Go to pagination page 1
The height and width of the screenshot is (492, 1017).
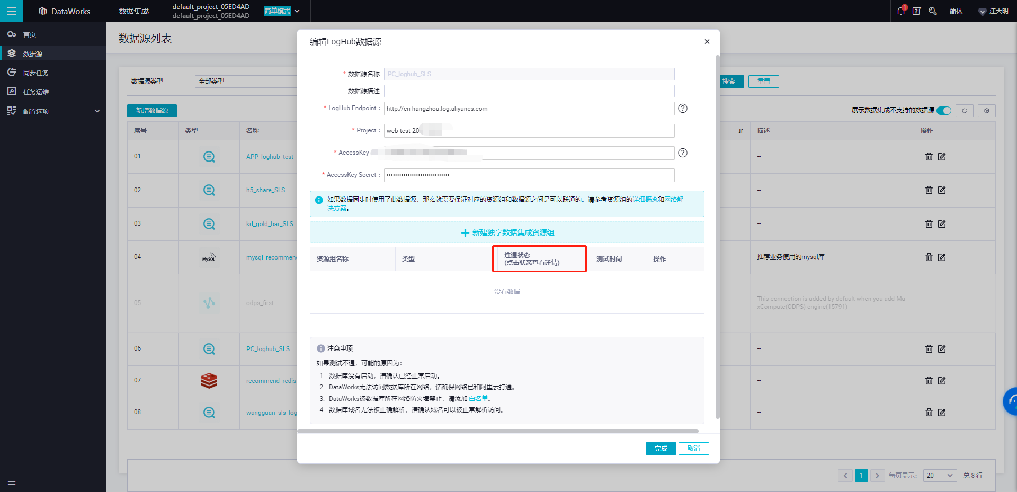[861, 476]
